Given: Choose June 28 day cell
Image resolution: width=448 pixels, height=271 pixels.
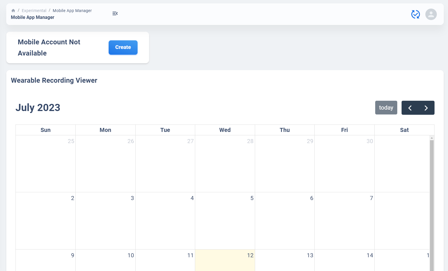Looking at the screenshot, I should tap(225, 164).
